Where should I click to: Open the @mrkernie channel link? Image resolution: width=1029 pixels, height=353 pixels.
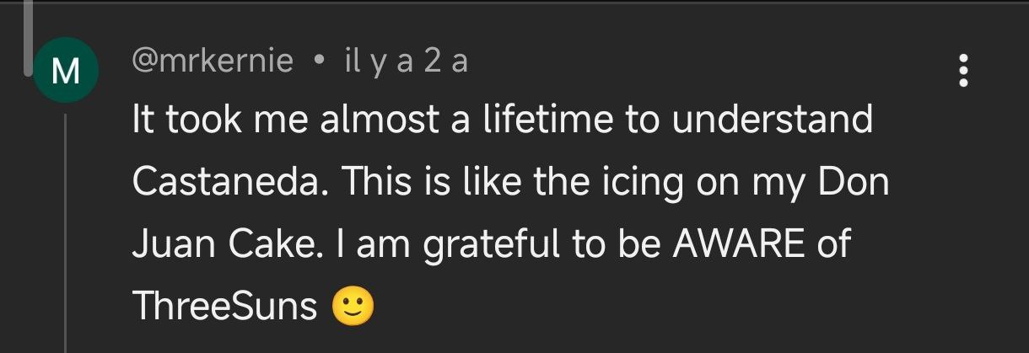pos(213,61)
